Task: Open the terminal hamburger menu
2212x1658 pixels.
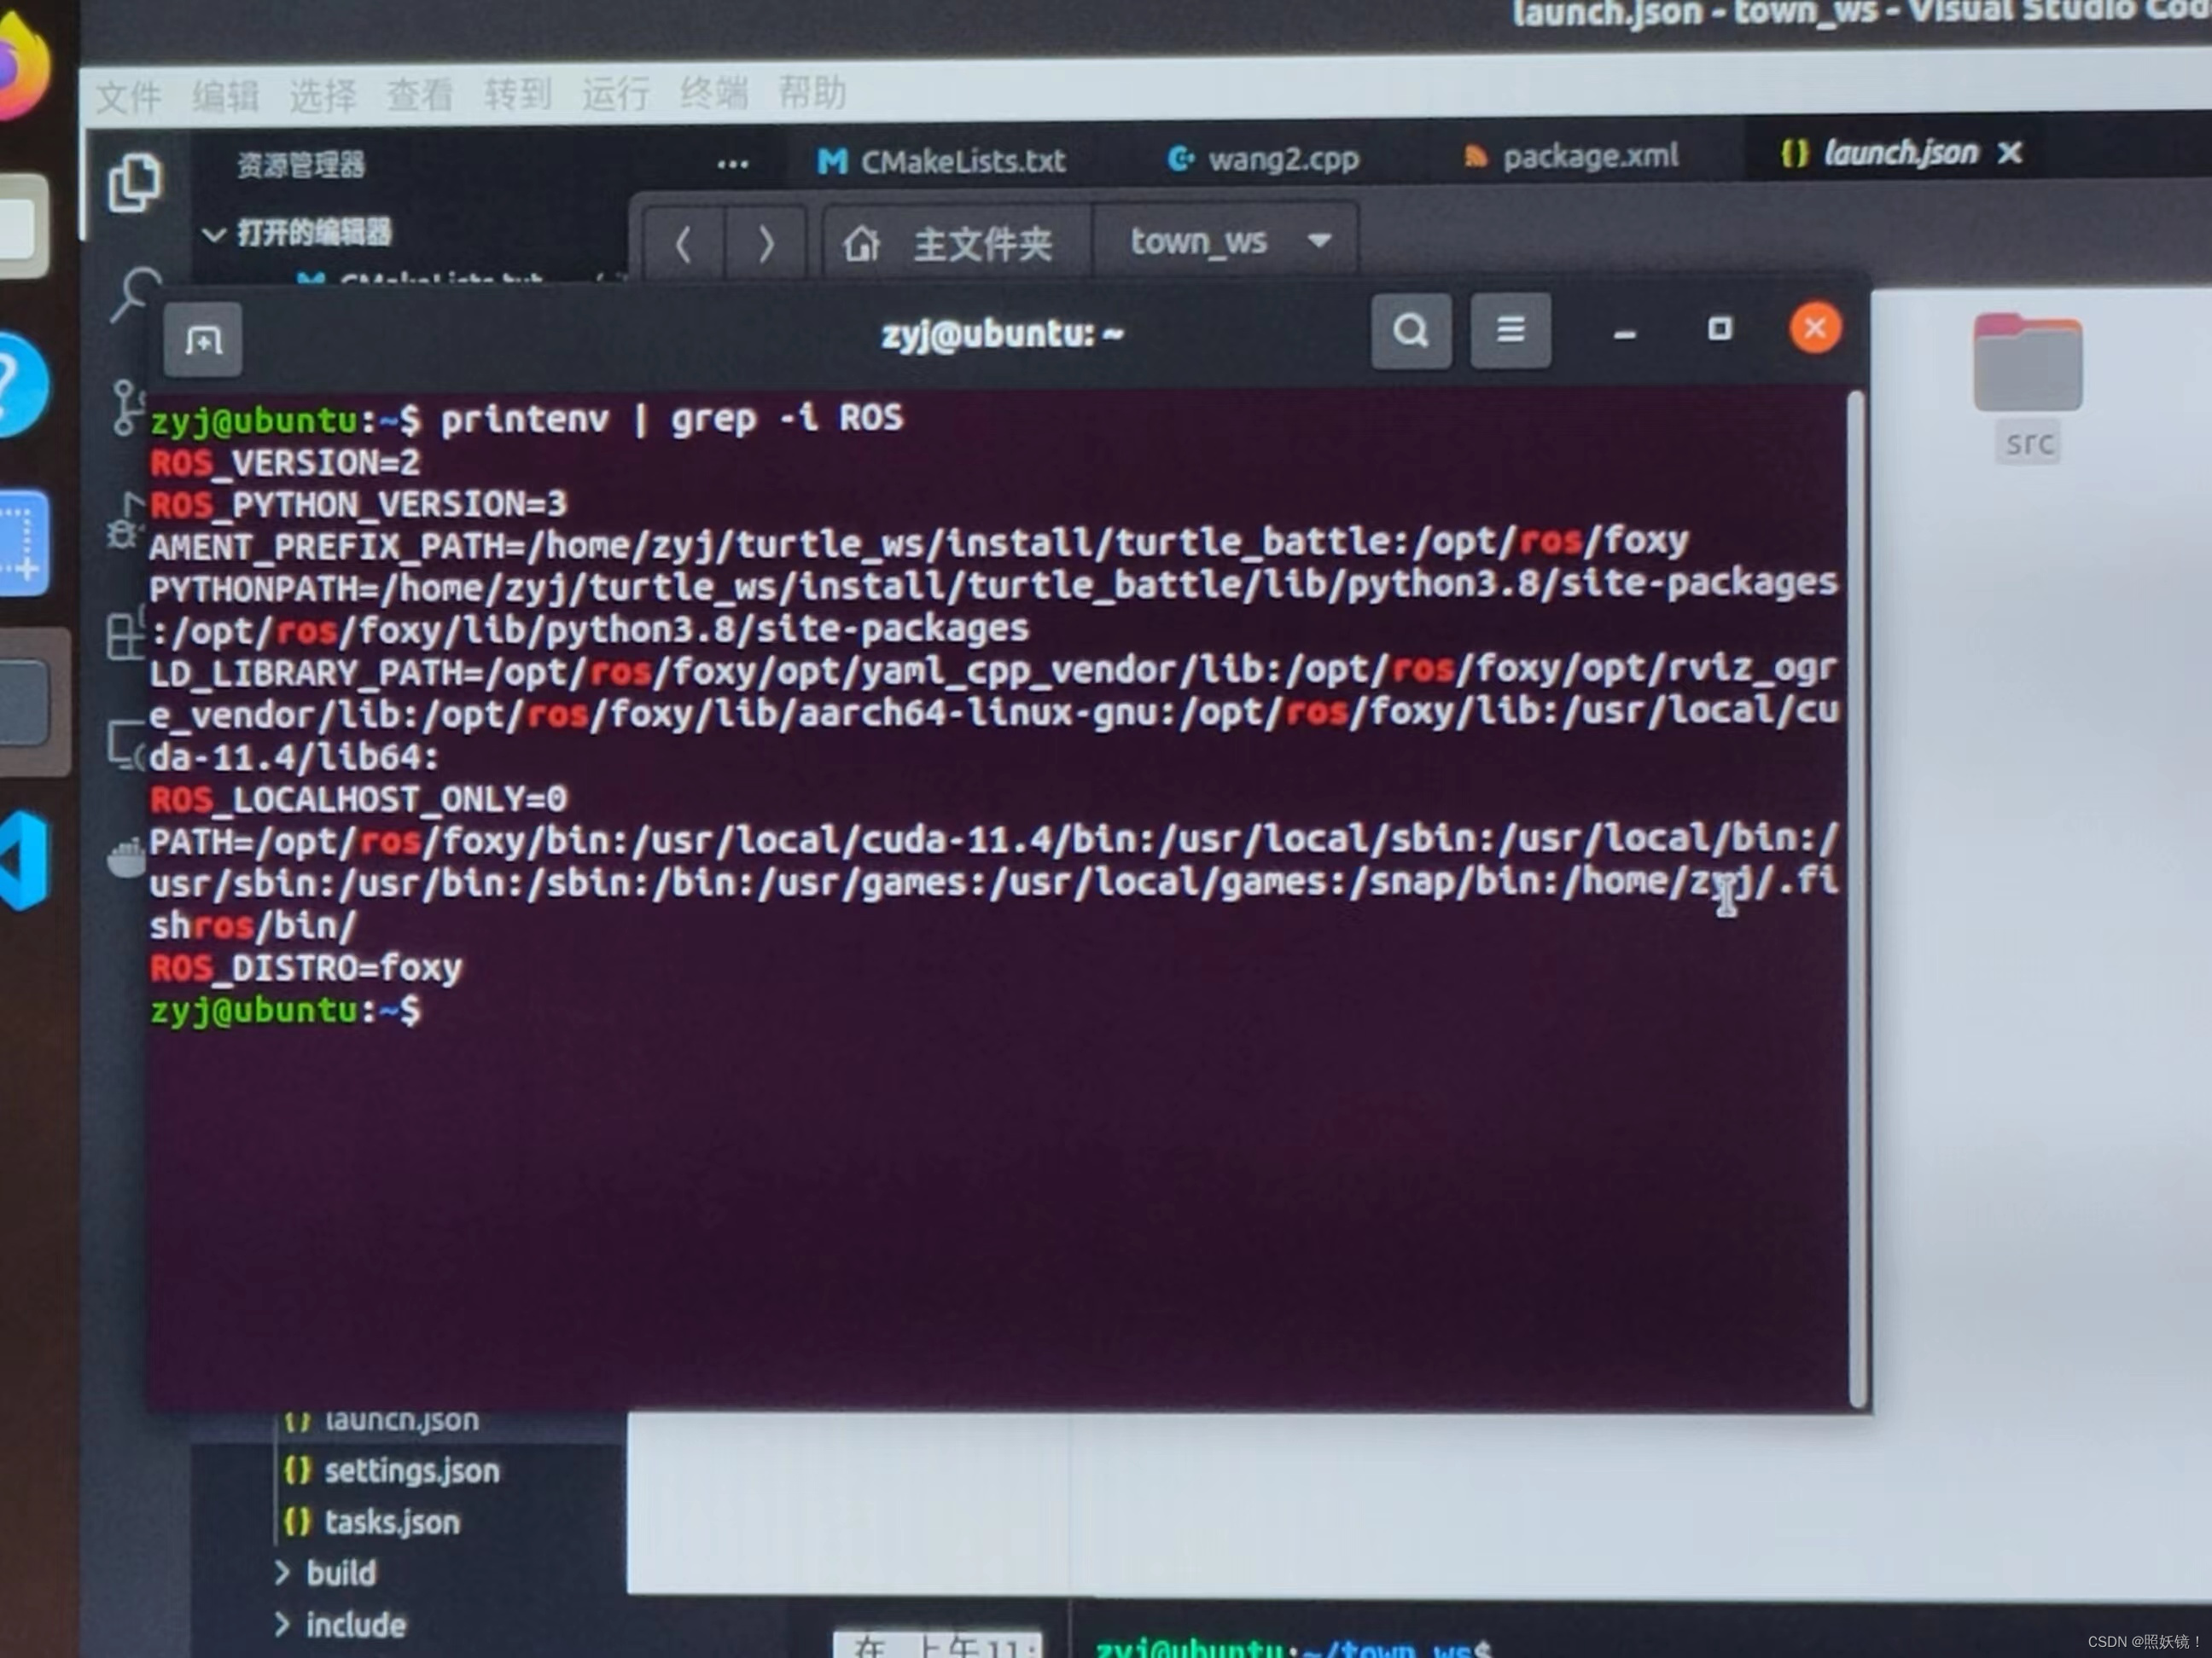Action: click(1510, 330)
